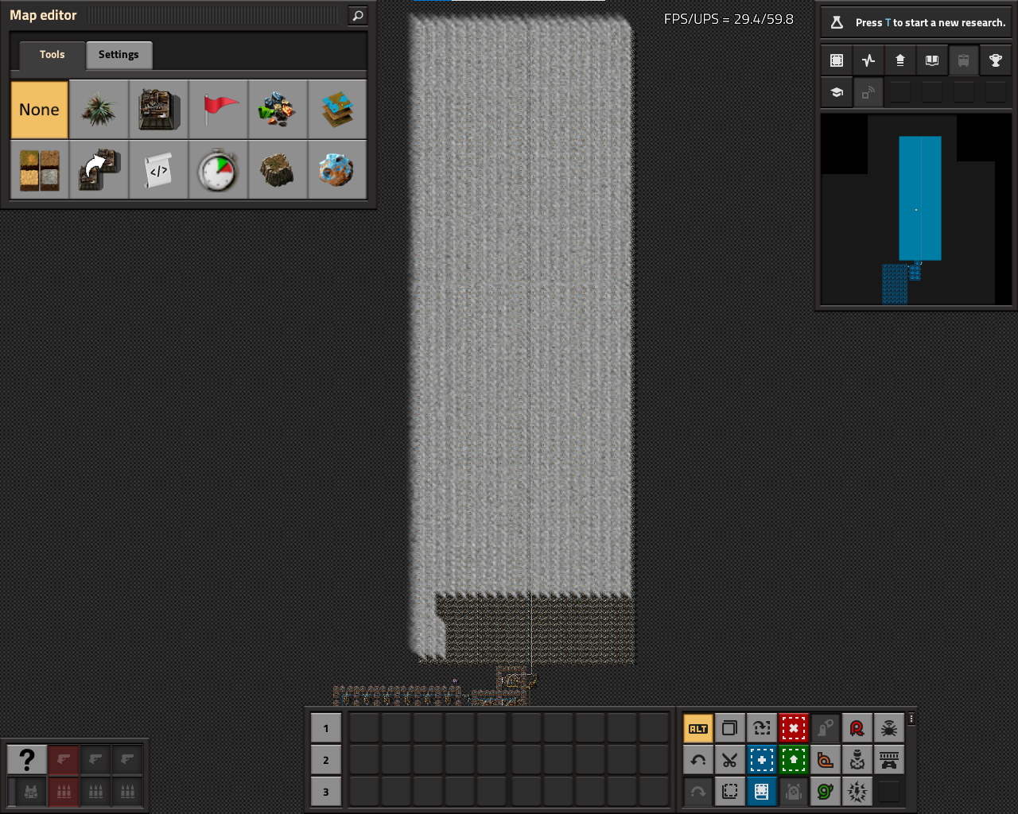The width and height of the screenshot is (1018, 814).
Task: Select the entities (assembling machine) editor tool
Action: (x=158, y=110)
